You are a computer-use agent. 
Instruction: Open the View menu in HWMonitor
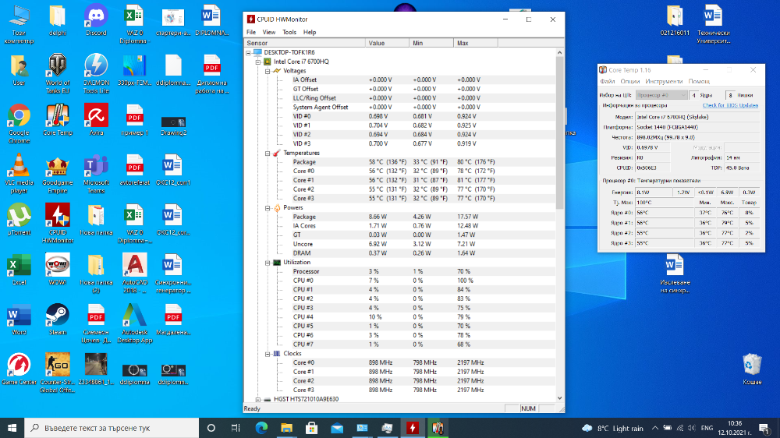pyautogui.click(x=268, y=32)
